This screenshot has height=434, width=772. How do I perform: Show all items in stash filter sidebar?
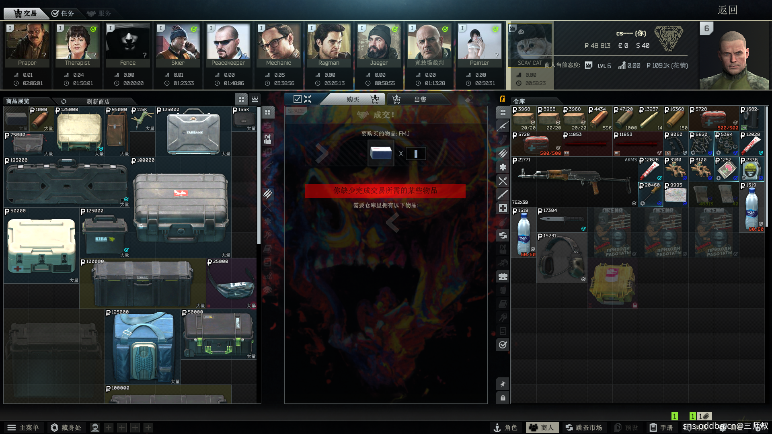[x=503, y=113]
